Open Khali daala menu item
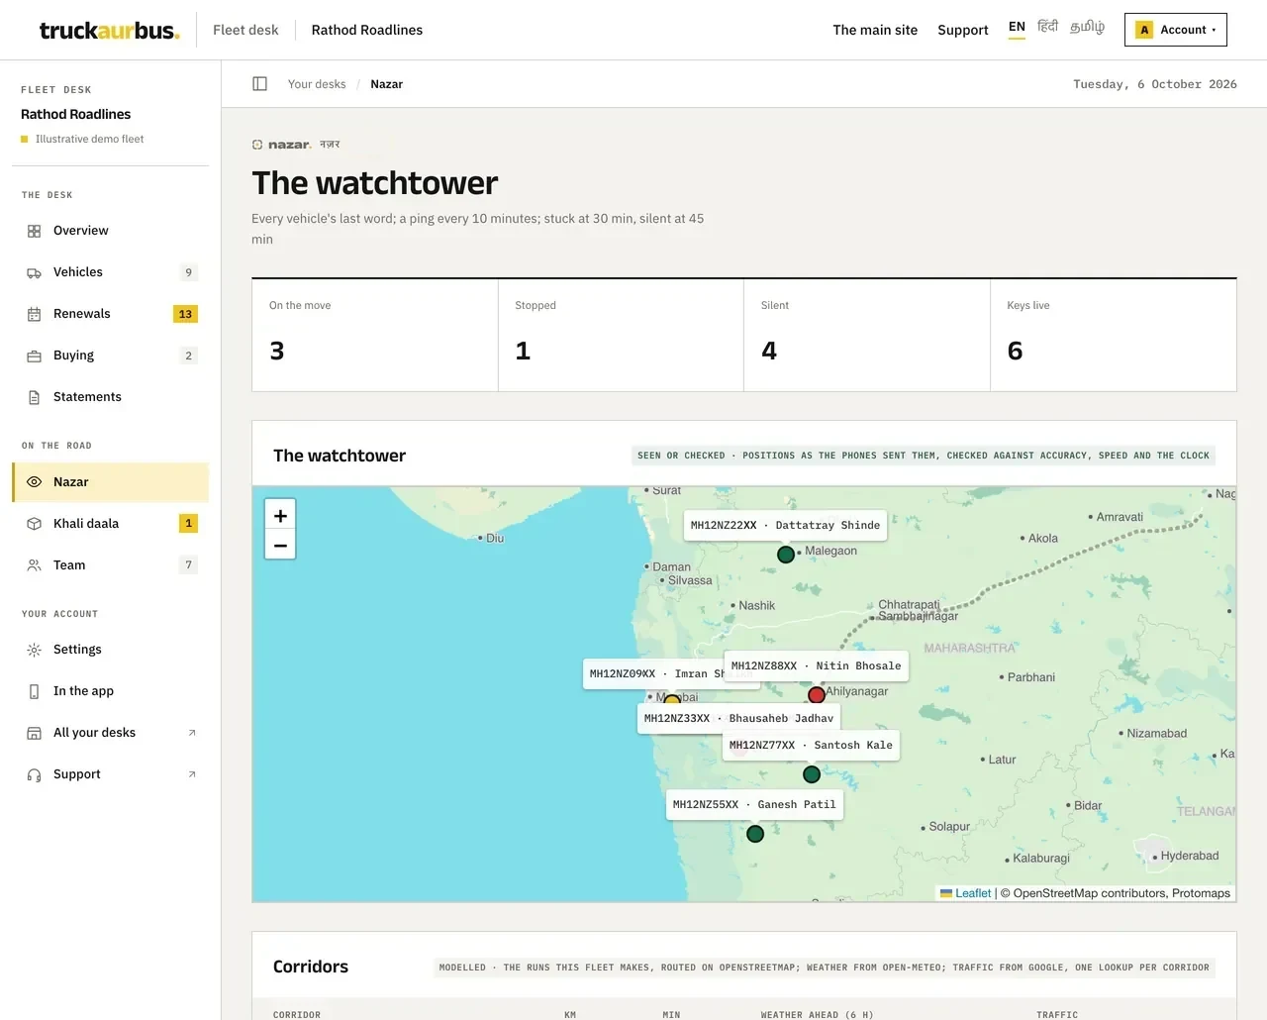This screenshot has height=1020, width=1267. click(111, 524)
